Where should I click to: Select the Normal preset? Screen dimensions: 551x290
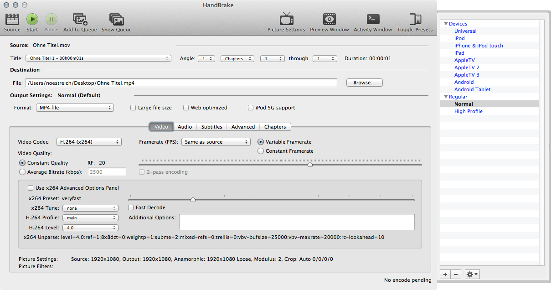click(463, 104)
